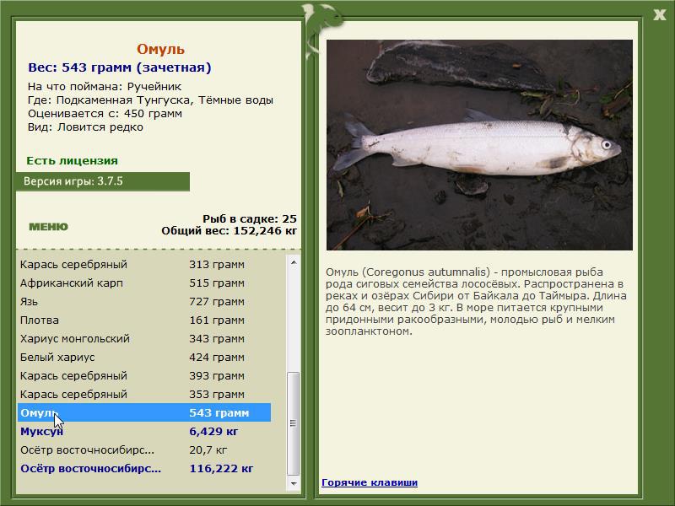
Task: Select the bold Осётр 116,222 кг entry
Action: (144, 469)
